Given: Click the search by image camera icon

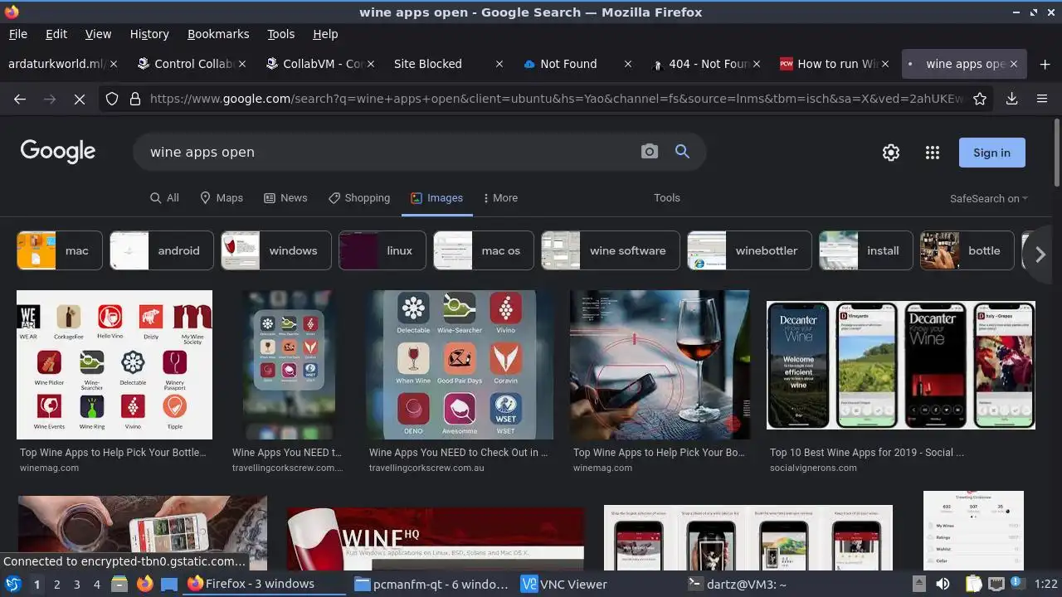Looking at the screenshot, I should click(650, 152).
